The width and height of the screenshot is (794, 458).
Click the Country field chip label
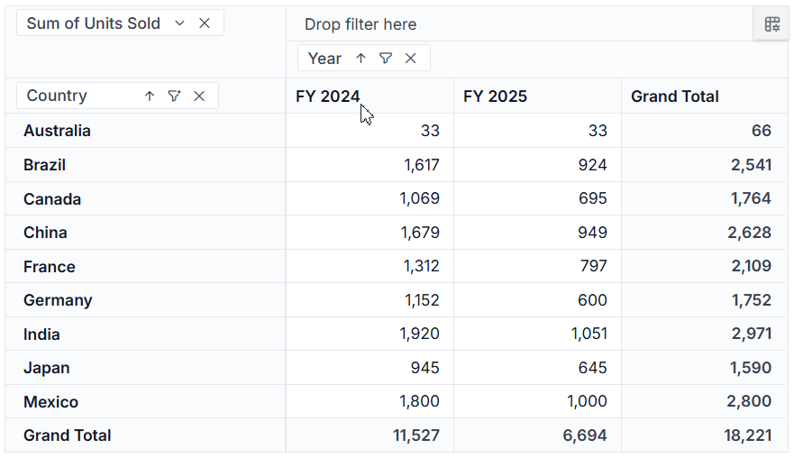pyautogui.click(x=57, y=96)
